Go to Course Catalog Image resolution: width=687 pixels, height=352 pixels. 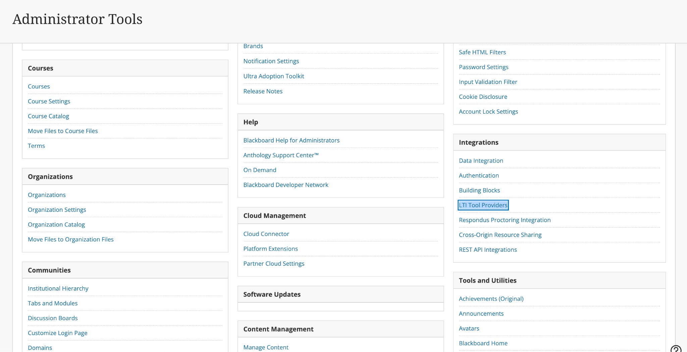(x=48, y=116)
